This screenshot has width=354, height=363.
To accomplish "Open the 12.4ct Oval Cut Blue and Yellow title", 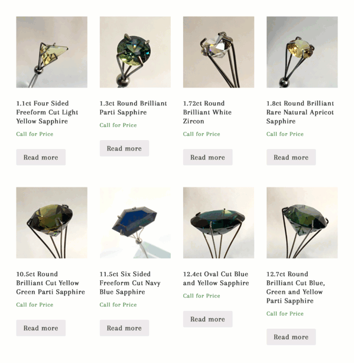I will click(216, 278).
